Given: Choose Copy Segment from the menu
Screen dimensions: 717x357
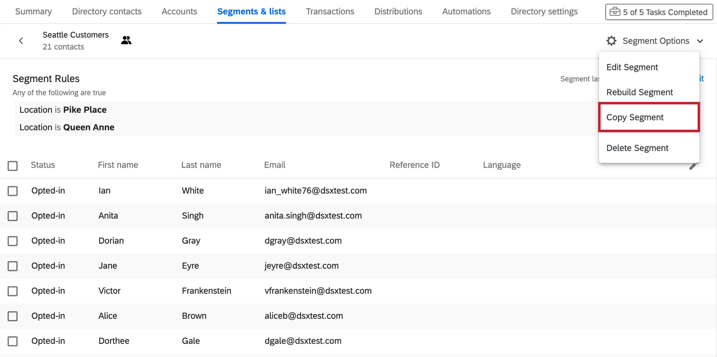Looking at the screenshot, I should (x=635, y=117).
